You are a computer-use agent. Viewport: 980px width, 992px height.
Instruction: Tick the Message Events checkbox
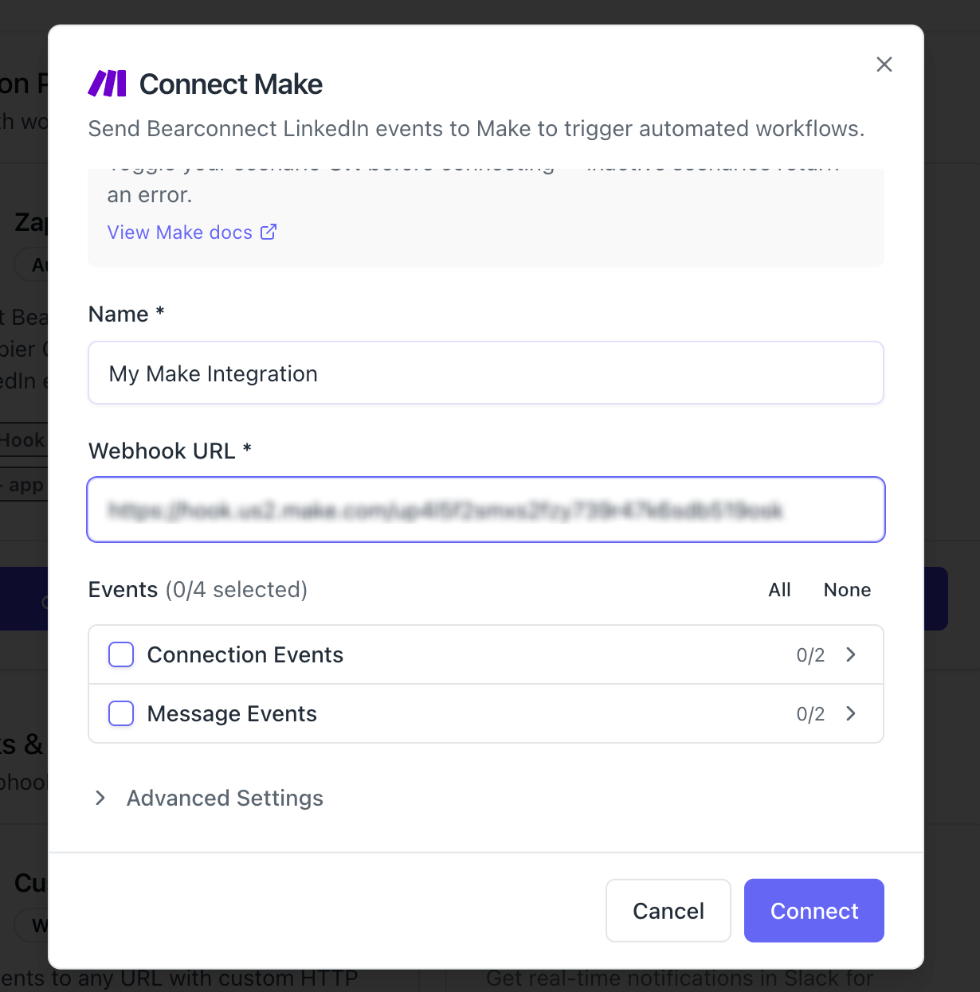pos(121,713)
